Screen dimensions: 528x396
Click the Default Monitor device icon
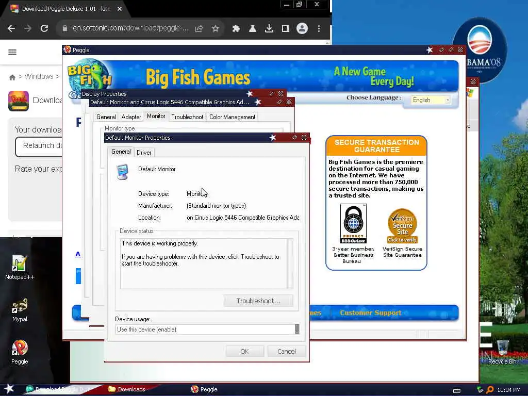(x=122, y=172)
